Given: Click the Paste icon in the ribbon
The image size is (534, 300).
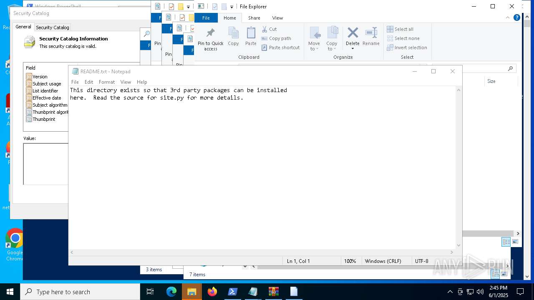Looking at the screenshot, I should coord(251,36).
